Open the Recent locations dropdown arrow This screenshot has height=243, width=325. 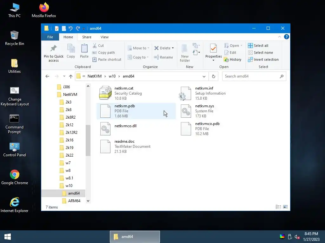point(64,76)
